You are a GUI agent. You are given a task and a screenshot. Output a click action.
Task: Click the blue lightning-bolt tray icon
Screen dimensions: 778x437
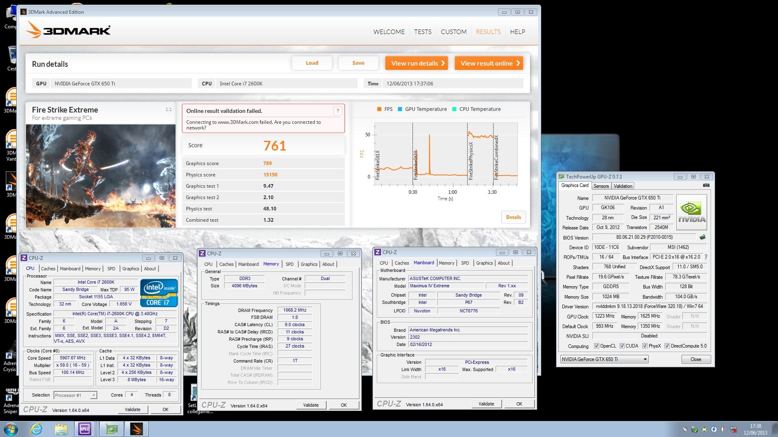714,429
